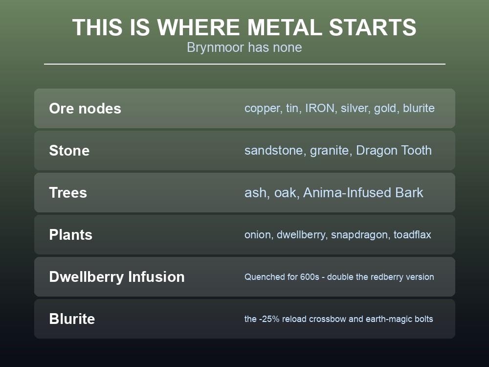Select the ash, oak, Anima-Infused Bark text

coord(333,192)
